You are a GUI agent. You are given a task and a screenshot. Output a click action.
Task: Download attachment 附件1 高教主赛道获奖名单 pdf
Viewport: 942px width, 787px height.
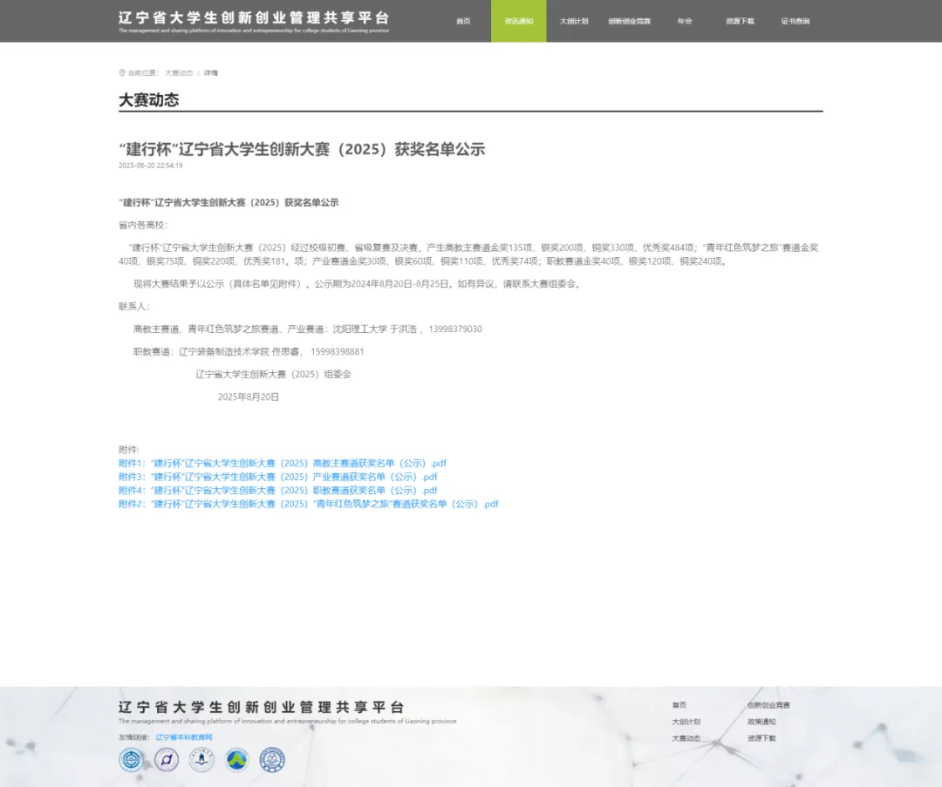pyautogui.click(x=283, y=464)
